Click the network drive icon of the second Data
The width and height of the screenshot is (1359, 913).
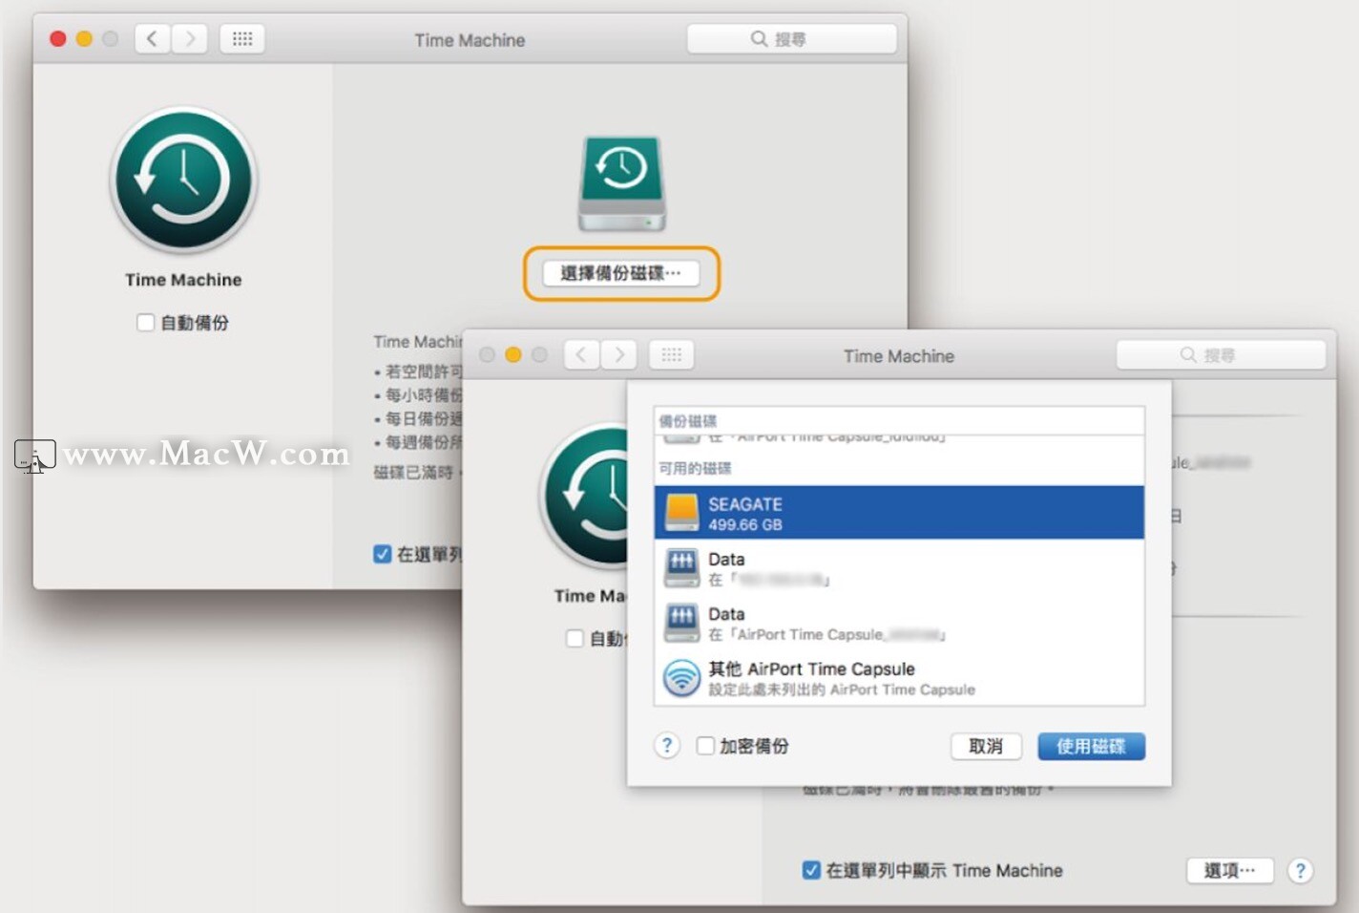click(x=681, y=623)
